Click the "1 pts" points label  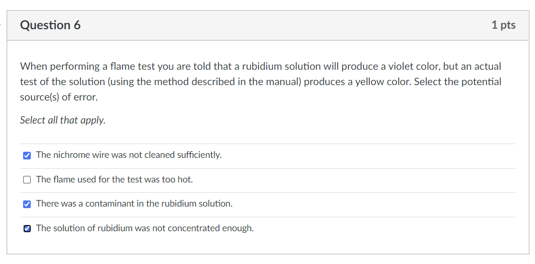click(x=503, y=25)
